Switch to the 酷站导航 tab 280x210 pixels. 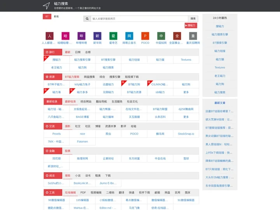[x=101, y=101]
